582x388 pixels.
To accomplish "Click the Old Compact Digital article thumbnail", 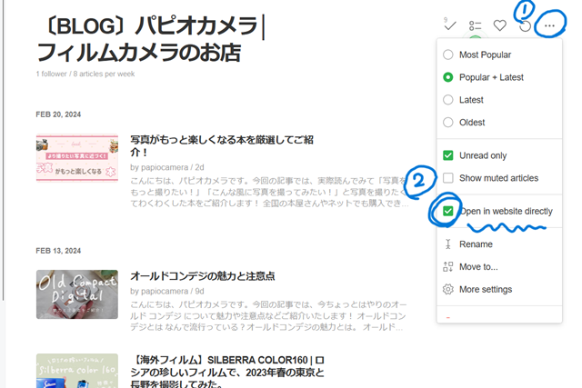I will pyautogui.click(x=77, y=294).
